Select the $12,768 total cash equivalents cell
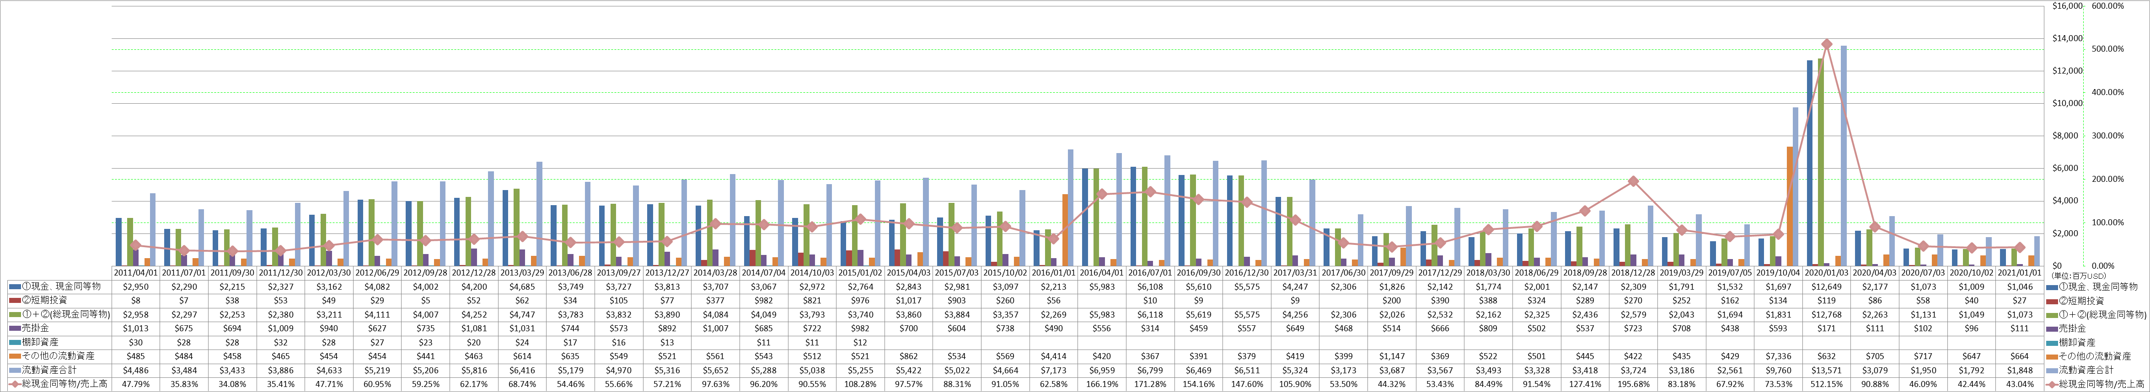Screen dimensions: 2150x392 click(1827, 314)
